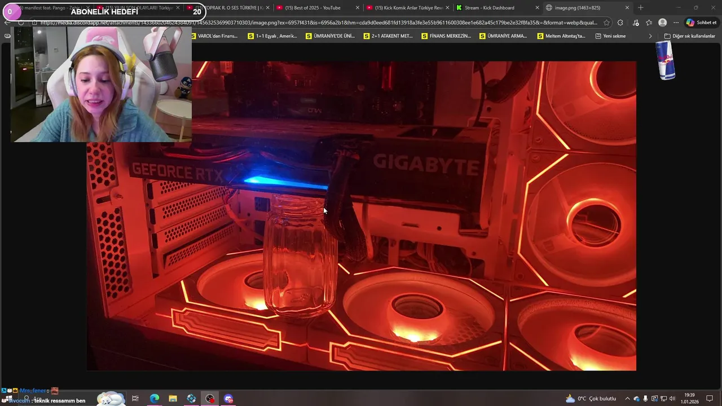722x406 pixels.
Task: Open the ÜMRANİYE'DE ÜNİ... bookmark
Action: (331, 36)
